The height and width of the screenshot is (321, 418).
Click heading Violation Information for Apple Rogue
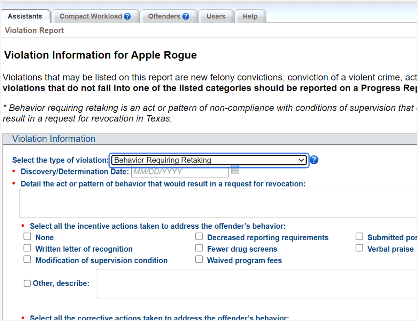(x=100, y=55)
